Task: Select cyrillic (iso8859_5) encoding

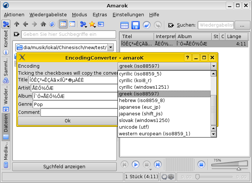Action: pyautogui.click(x=164, y=74)
